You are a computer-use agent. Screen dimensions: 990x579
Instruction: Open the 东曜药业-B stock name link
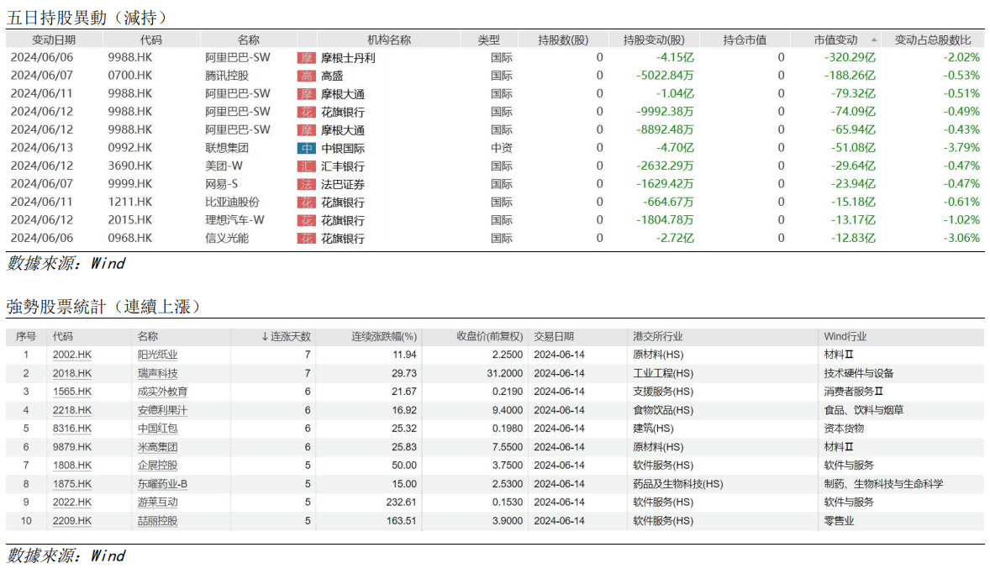tap(163, 484)
